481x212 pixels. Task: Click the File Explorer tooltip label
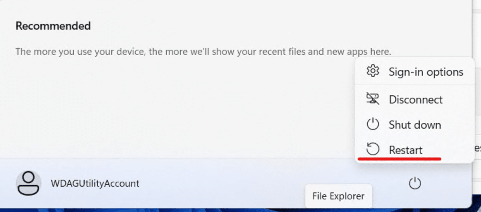[338, 196]
